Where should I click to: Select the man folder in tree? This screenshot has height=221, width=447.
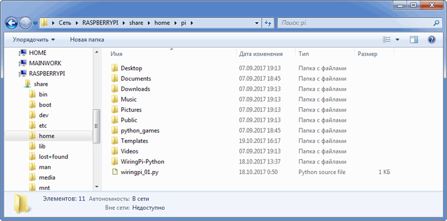click(x=40, y=167)
